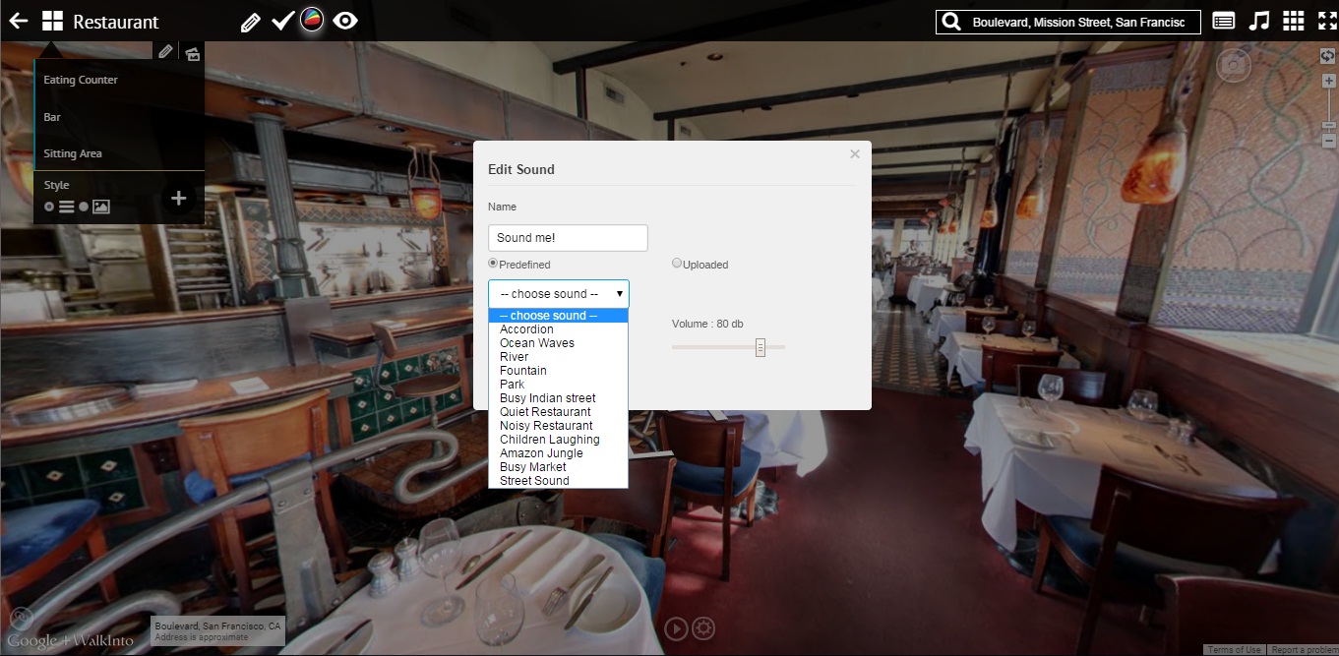
Task: Click the Style label in the panel
Action: pyautogui.click(x=56, y=185)
